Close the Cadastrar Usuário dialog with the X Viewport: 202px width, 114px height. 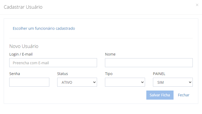pyautogui.click(x=197, y=5)
